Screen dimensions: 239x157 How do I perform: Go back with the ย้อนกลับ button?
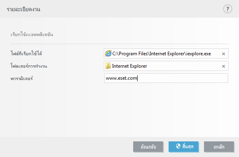tap(148, 147)
